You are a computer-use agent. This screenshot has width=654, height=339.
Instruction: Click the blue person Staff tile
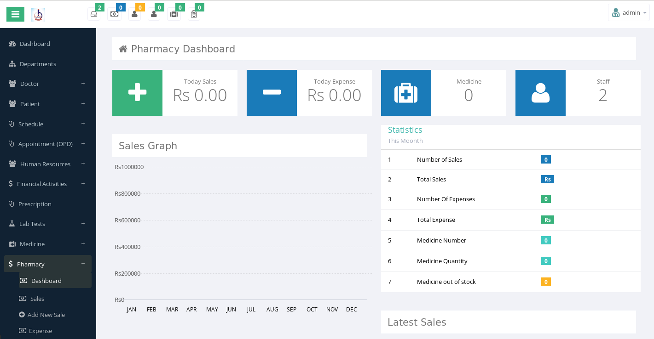coord(540,93)
